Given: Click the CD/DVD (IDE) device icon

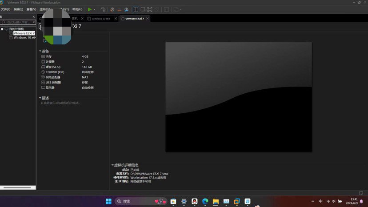Looking at the screenshot, I should [x=43, y=72].
